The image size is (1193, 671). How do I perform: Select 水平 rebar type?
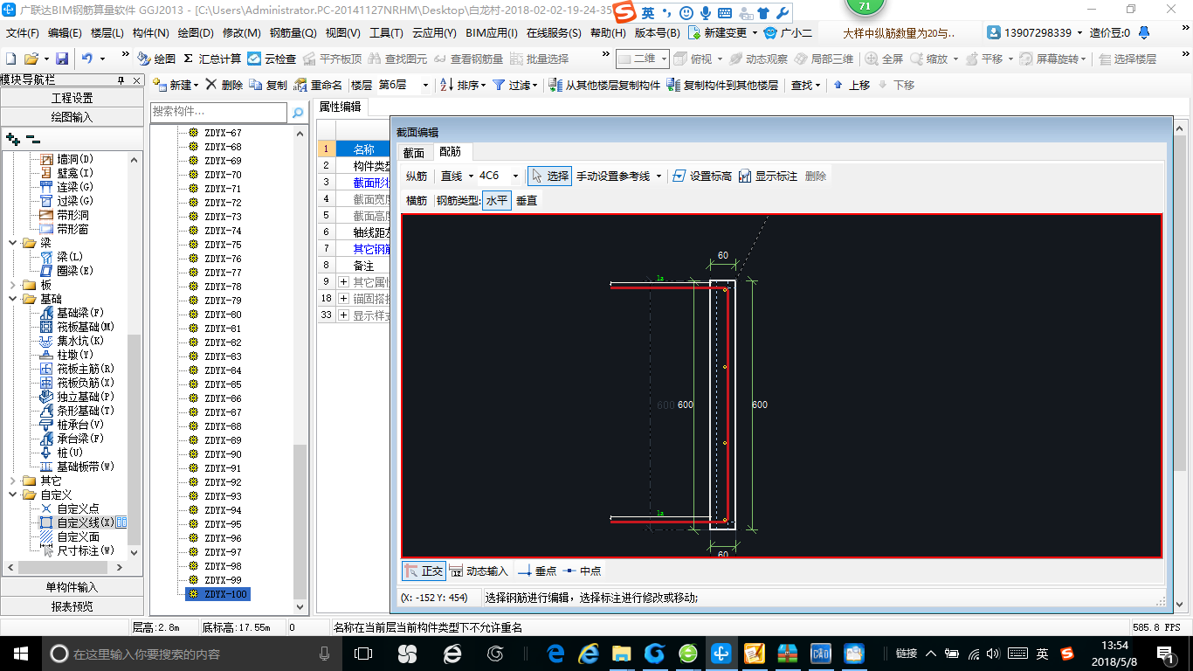click(x=497, y=200)
